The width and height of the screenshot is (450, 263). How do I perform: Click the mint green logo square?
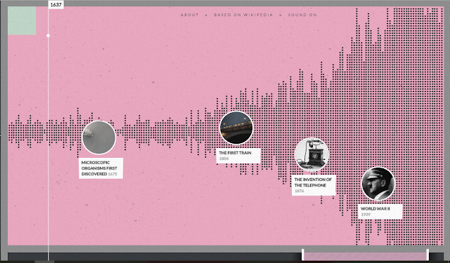pos(22,20)
